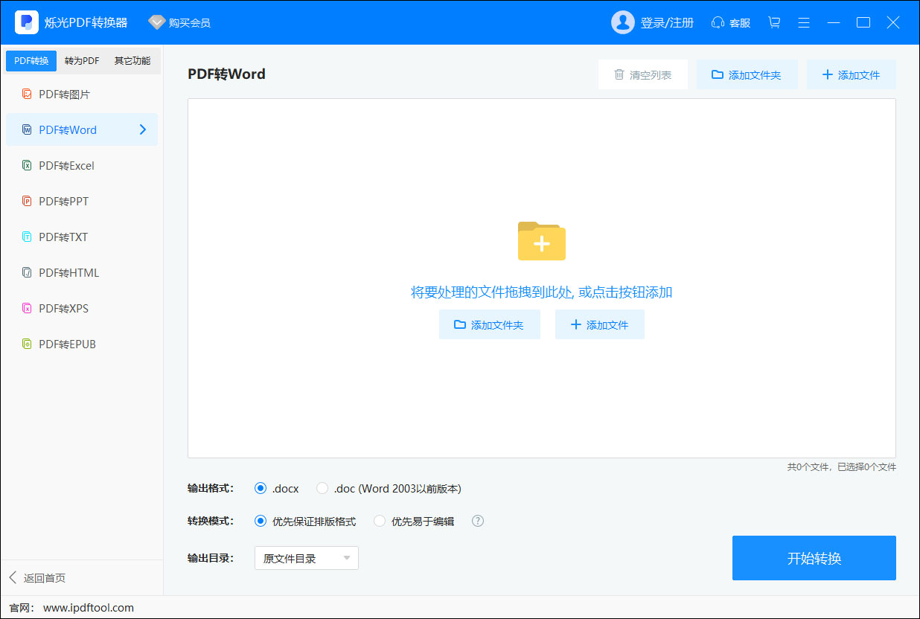The height and width of the screenshot is (619, 920).
Task: Open the hamburger menu icon
Action: point(804,22)
